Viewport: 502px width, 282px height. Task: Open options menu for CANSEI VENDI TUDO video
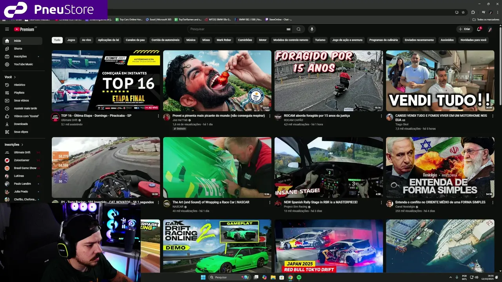pos(493,116)
